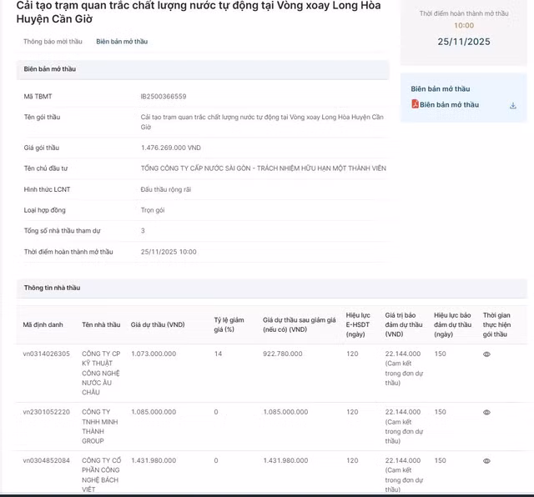Image resolution: width=534 pixels, height=497 pixels.
Task: Click bidder ID vn0304852084
Action: [47, 460]
